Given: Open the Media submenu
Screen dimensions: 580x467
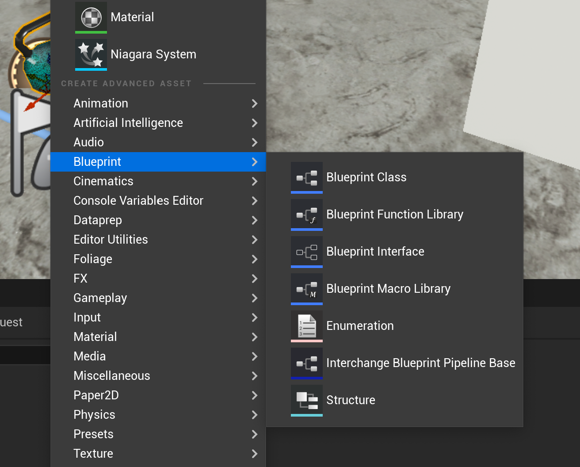Looking at the screenshot, I should (x=158, y=356).
